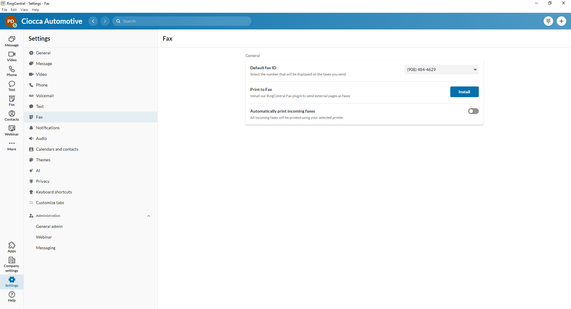Click the Print to Fax label
Viewport: 571px width, 309px height.
point(261,89)
